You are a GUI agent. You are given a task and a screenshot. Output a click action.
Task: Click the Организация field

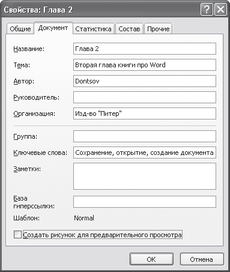coord(145,113)
